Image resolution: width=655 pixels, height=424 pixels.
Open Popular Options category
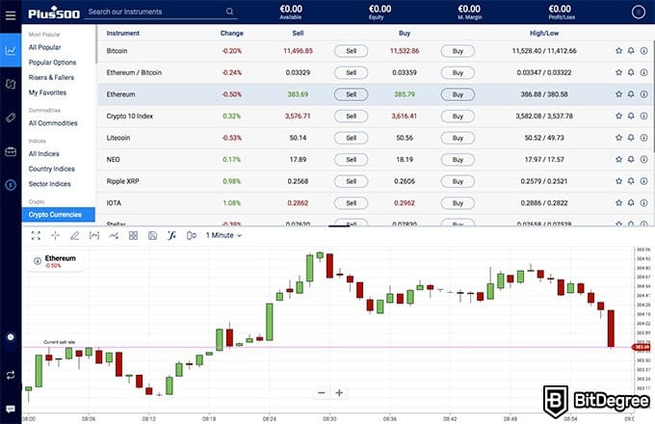point(52,63)
